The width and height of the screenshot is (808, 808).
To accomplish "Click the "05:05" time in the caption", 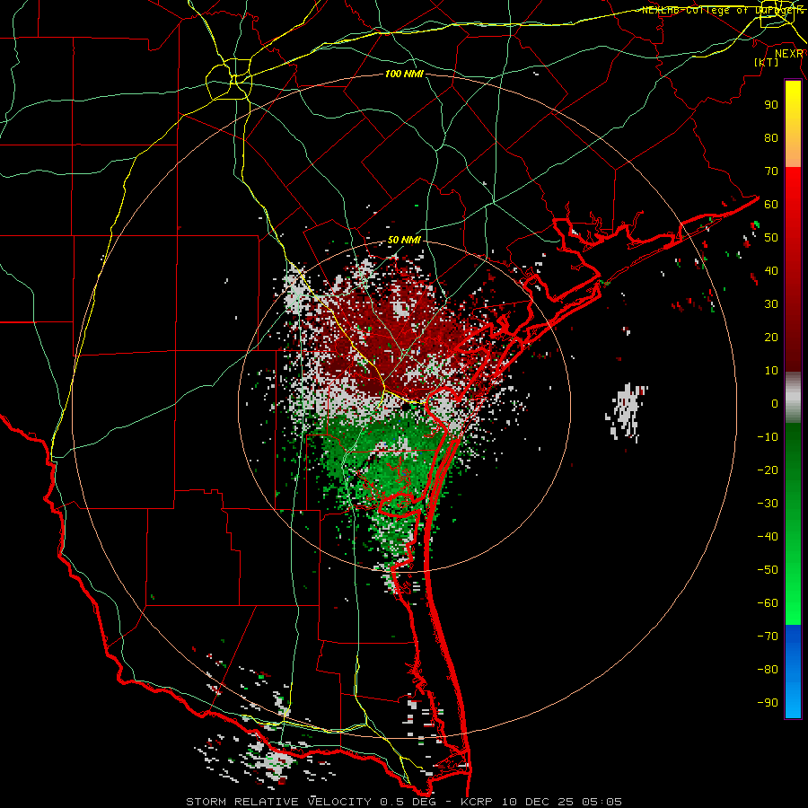I will pyautogui.click(x=602, y=802).
